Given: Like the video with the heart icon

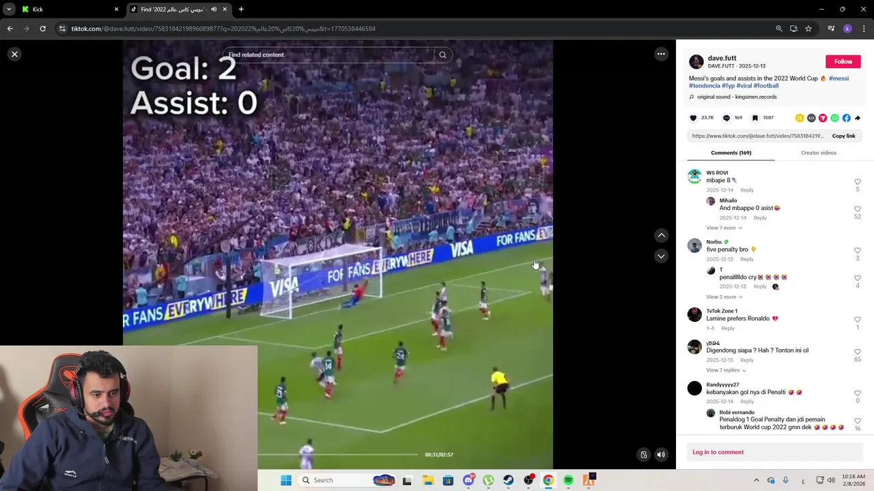Looking at the screenshot, I should coord(693,118).
